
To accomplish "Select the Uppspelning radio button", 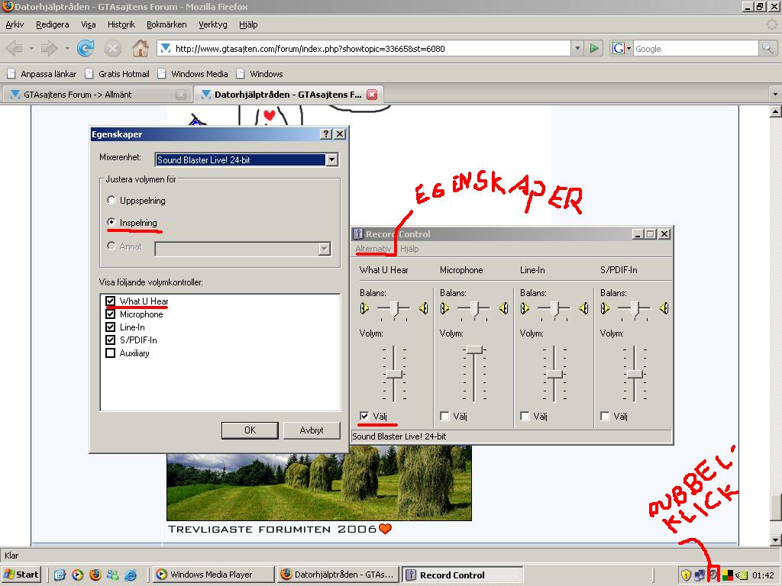I will tap(111, 201).
